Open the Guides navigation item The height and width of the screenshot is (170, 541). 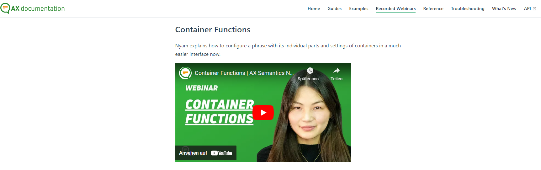[335, 8]
